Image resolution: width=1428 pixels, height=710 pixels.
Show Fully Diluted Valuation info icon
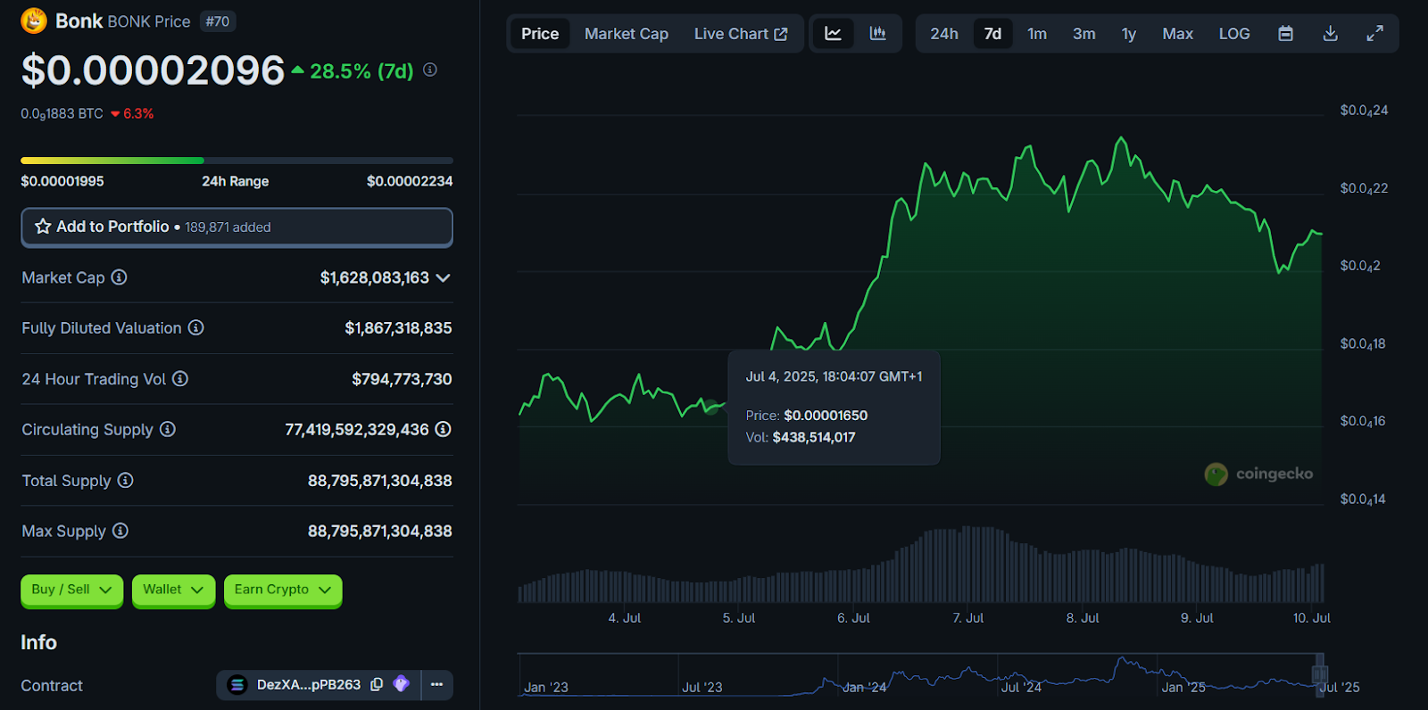[195, 328]
